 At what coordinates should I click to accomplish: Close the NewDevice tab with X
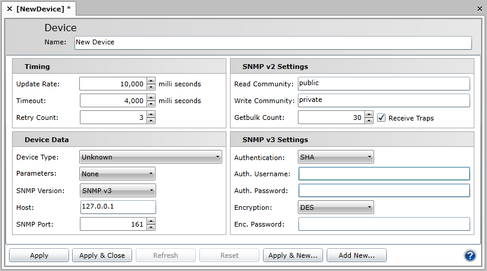9,8
